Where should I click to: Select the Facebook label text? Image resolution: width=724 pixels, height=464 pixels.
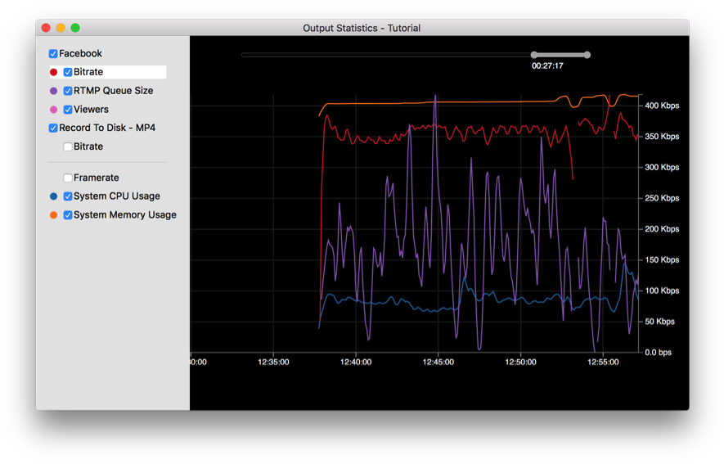tap(80, 53)
